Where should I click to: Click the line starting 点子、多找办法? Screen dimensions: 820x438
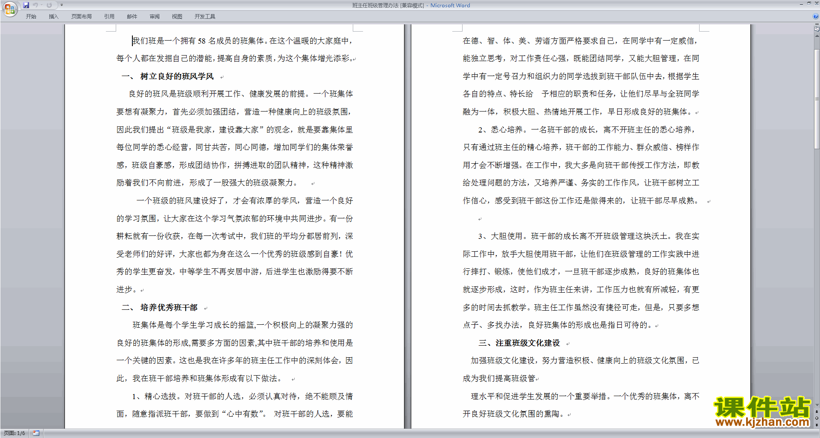pos(558,325)
